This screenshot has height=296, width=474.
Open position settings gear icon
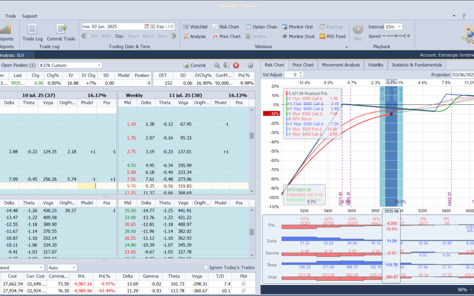tap(251, 65)
